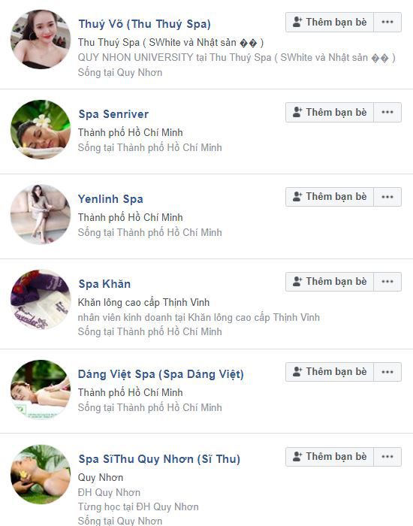Add Spa SĩThu Quy Nhơn as friend

pyautogui.click(x=330, y=457)
